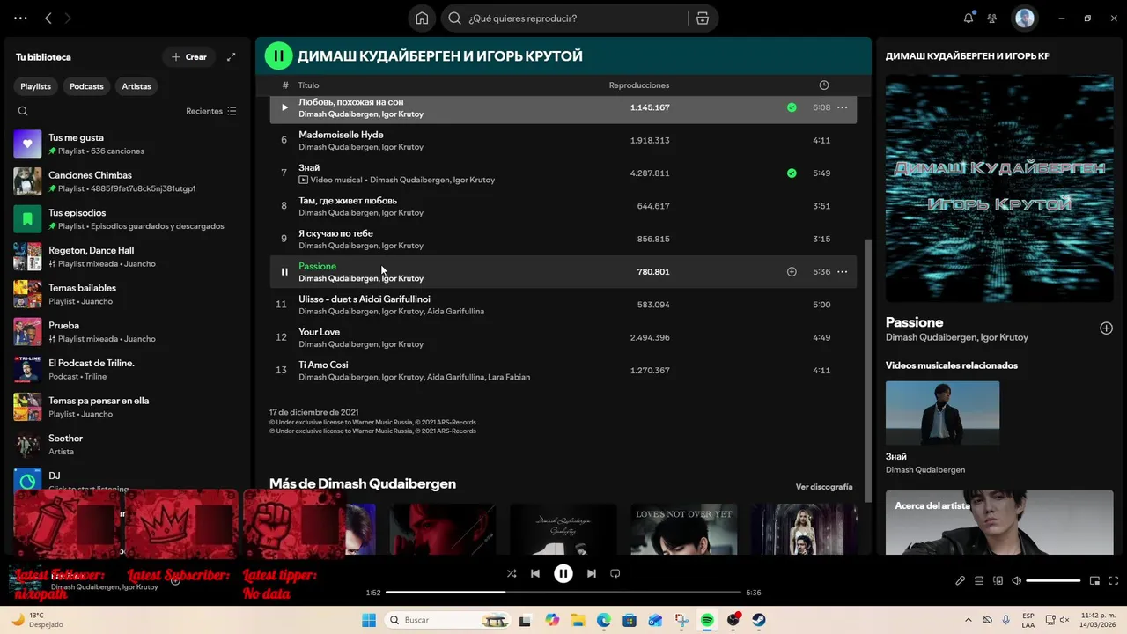Open the three-dots app menu

pyautogui.click(x=20, y=18)
